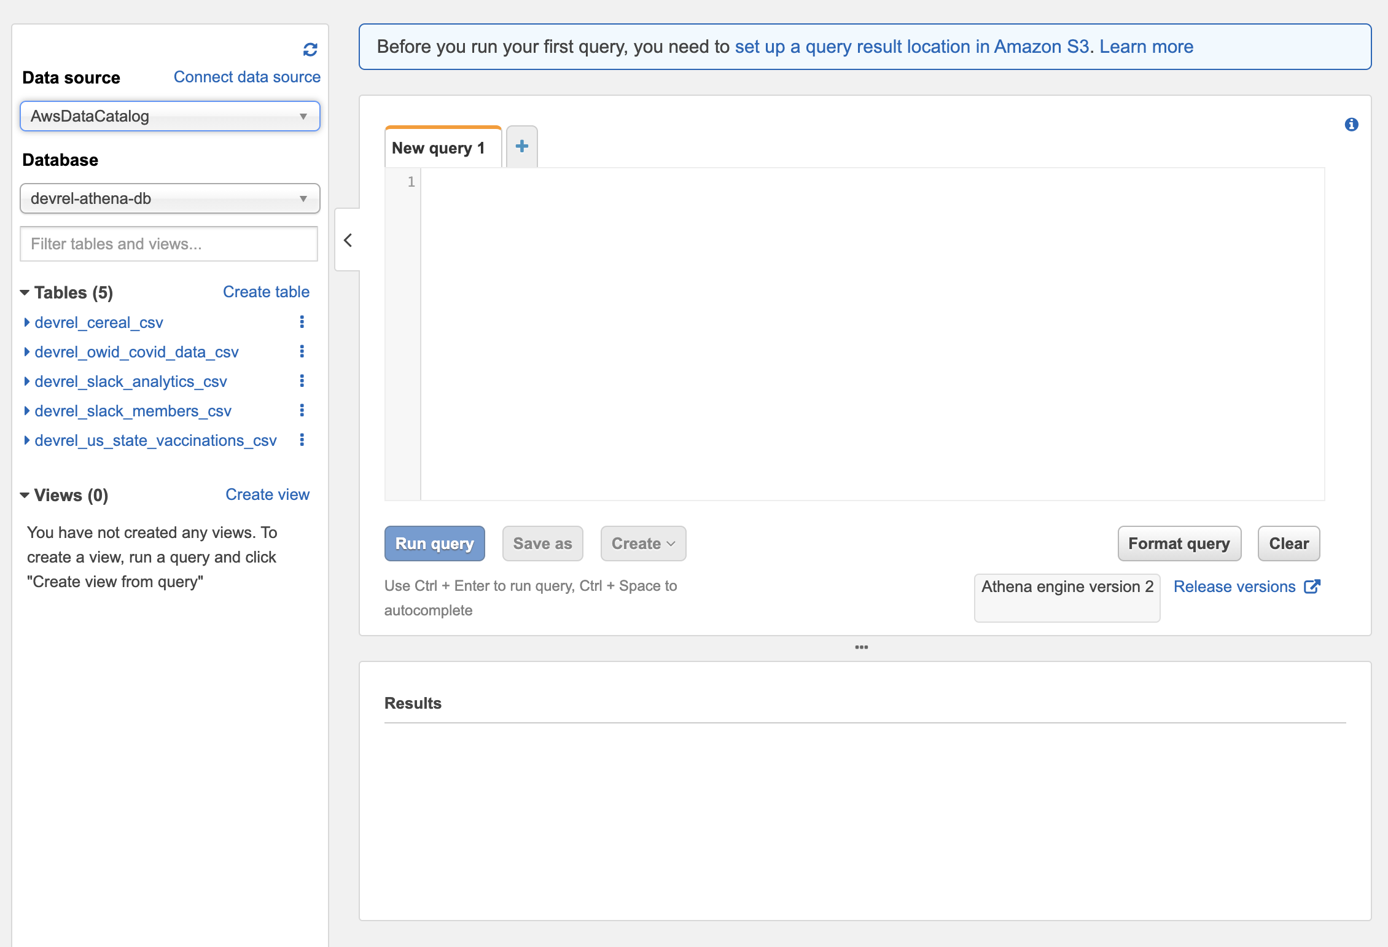Expand the devrel_slack_analytics_csv table
Screen dimensions: 1388x947
[27, 381]
